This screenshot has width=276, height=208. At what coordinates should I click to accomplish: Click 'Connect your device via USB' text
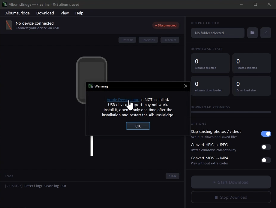click(x=37, y=28)
